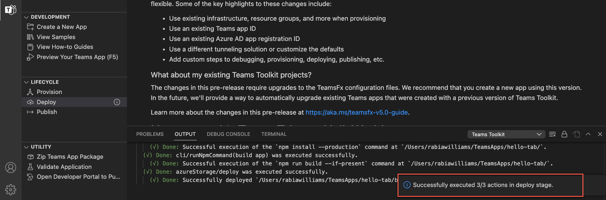Maximize the panel with the chevron

588,134
